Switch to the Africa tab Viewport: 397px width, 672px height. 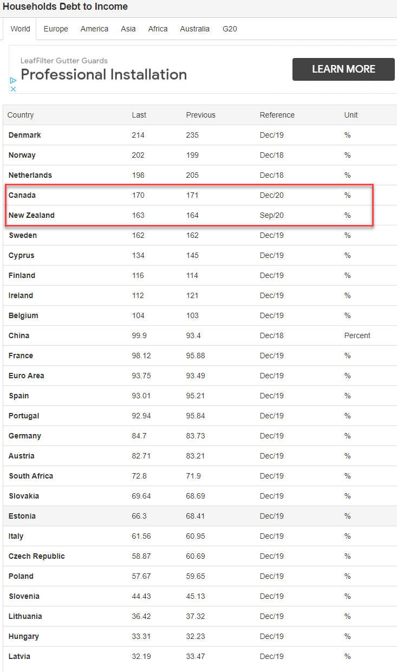pos(158,29)
